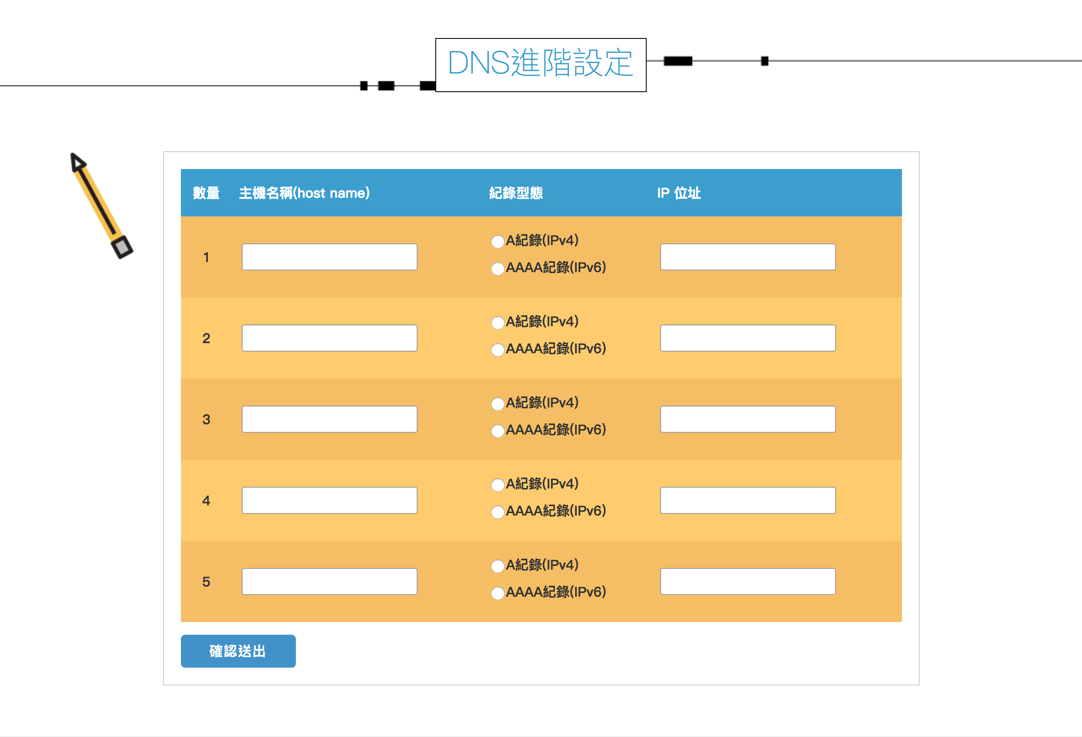
Task: Focus host name field in row 1
Action: (x=329, y=257)
